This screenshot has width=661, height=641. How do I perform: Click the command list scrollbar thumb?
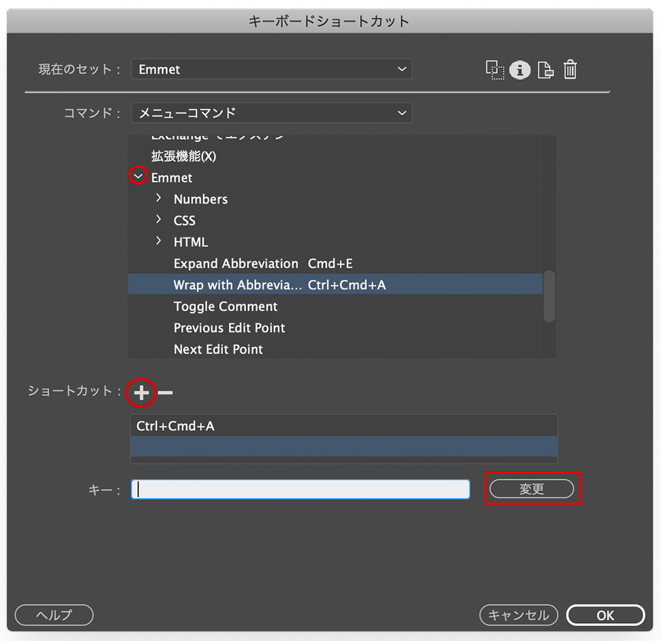click(549, 296)
